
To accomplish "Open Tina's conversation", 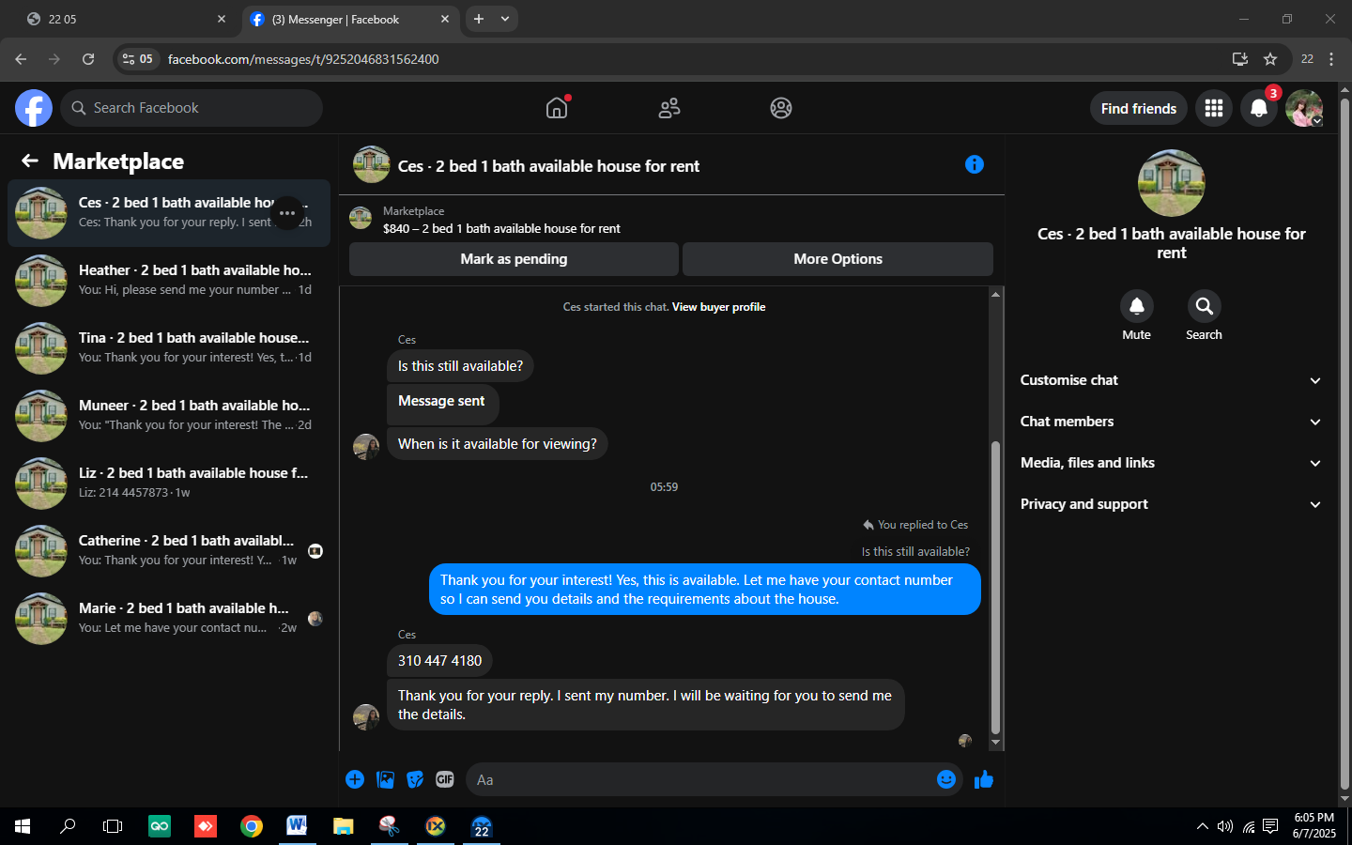I will tap(169, 348).
